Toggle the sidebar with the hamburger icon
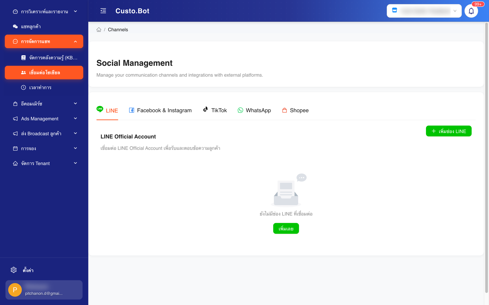 (x=103, y=11)
